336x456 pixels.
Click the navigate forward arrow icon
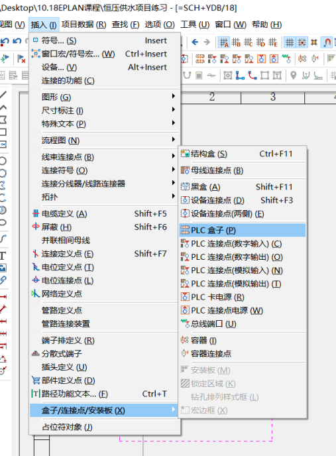pyautogui.click(x=207, y=42)
